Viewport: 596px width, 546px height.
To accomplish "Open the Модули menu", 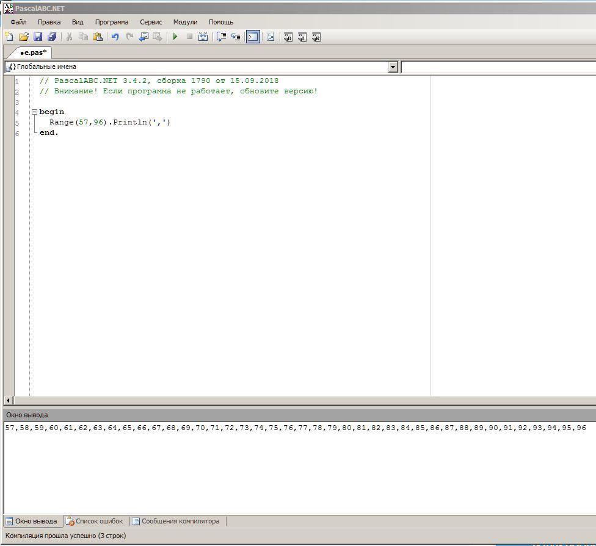I will [x=185, y=22].
